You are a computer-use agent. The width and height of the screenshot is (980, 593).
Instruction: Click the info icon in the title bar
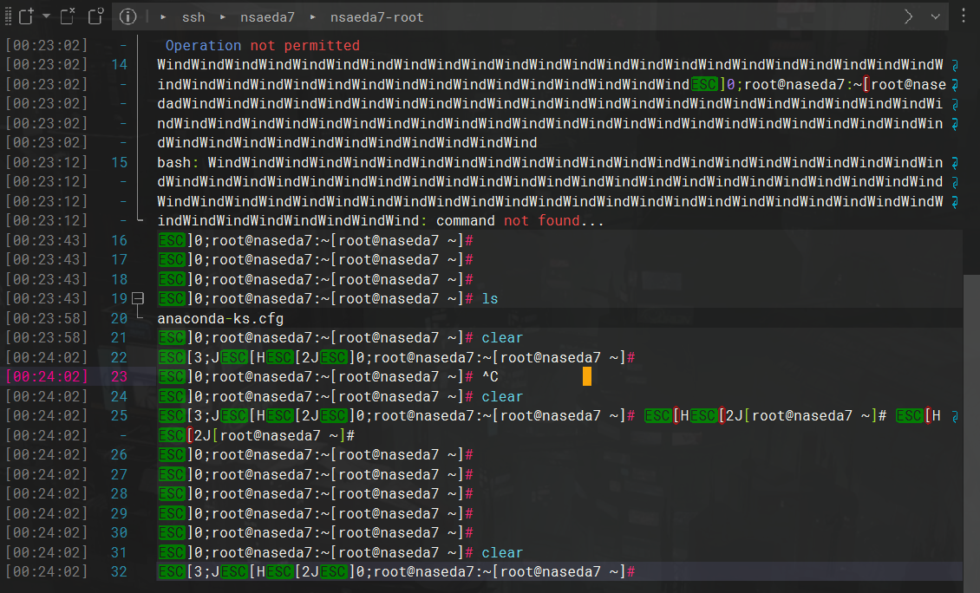[128, 16]
